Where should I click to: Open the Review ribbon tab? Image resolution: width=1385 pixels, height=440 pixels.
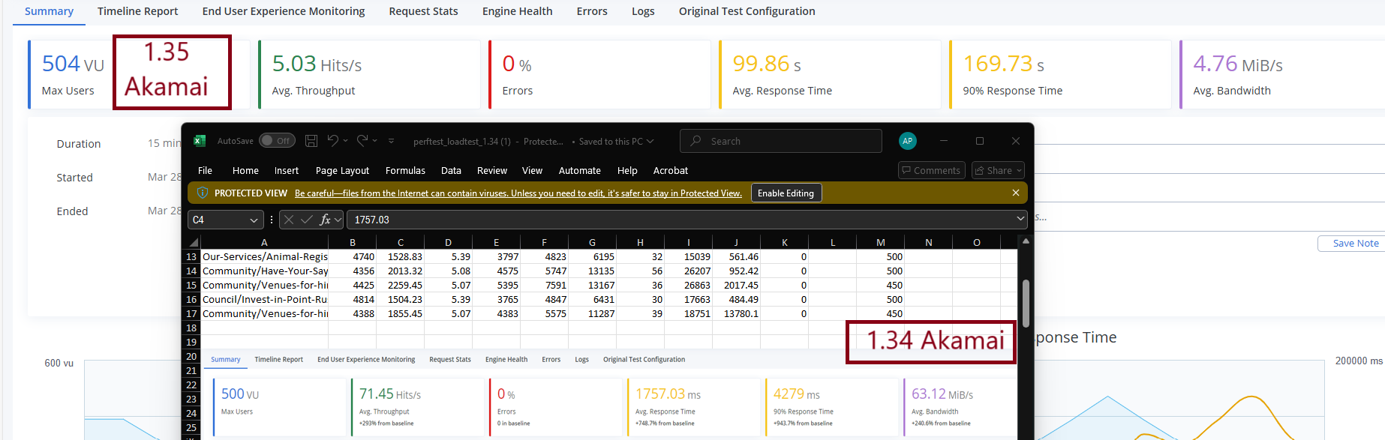coord(492,171)
